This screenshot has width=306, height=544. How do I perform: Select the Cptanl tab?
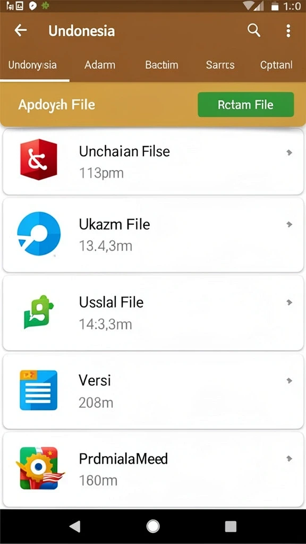click(276, 65)
